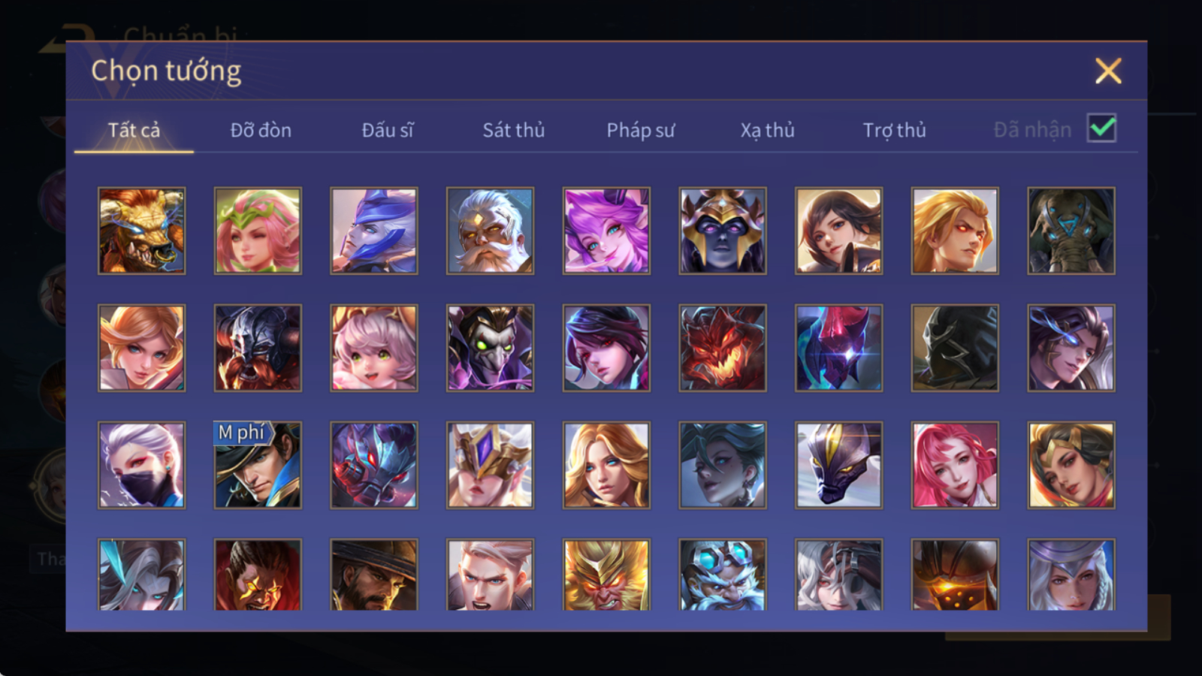Switch to the 'Trợ thủ' tab

(x=894, y=130)
